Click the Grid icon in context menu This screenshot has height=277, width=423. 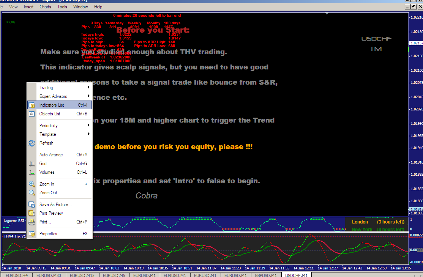click(32, 164)
